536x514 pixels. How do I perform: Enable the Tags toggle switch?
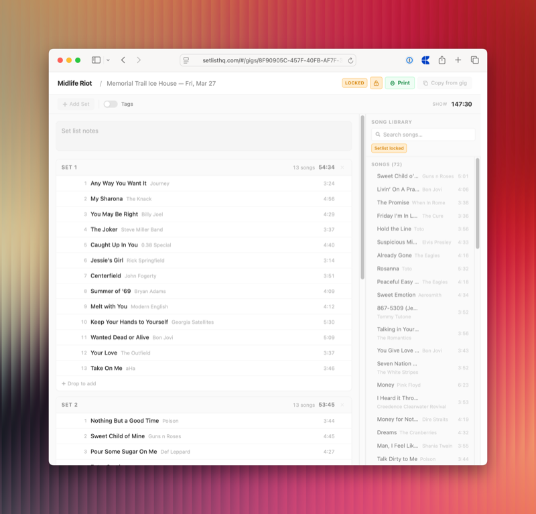point(111,104)
